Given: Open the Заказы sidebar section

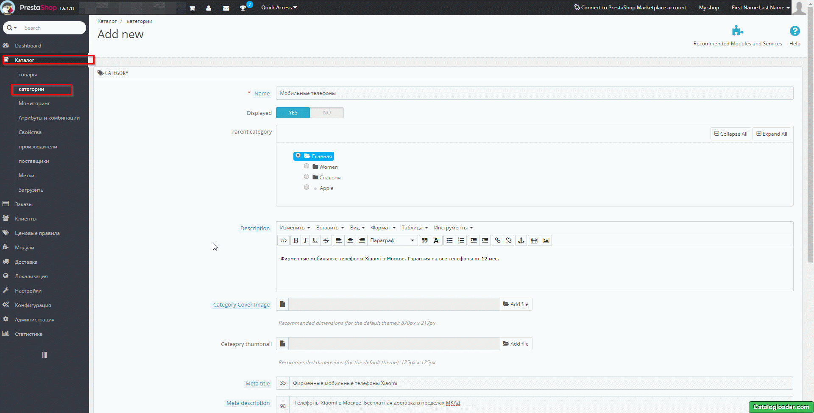Looking at the screenshot, I should (24, 204).
